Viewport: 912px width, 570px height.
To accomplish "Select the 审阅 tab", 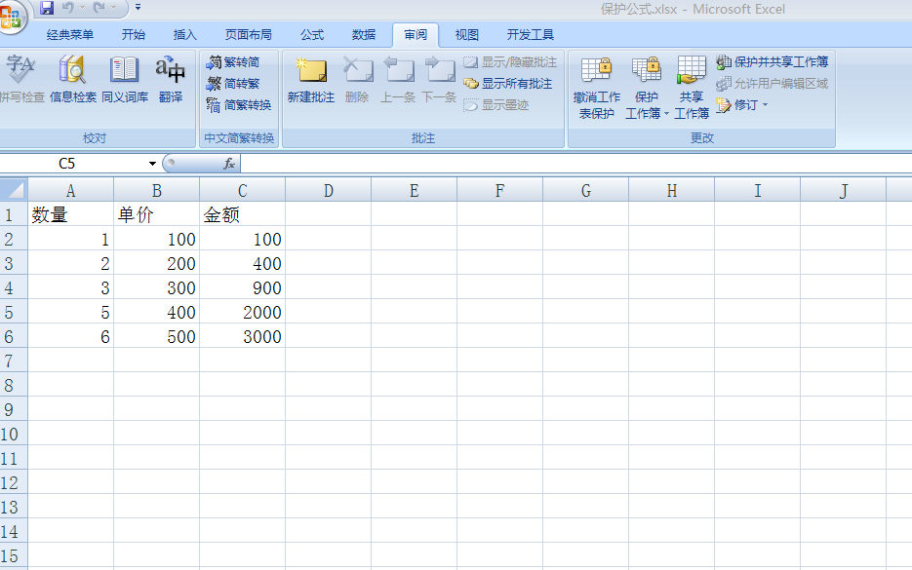I will click(416, 35).
